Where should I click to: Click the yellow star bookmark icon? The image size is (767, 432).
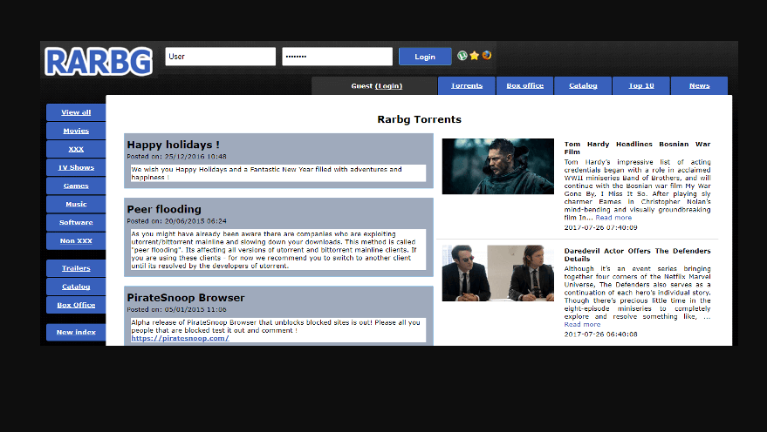point(474,56)
